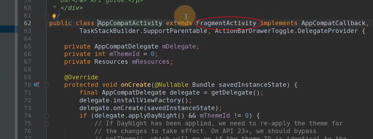The image size is (373, 139).
Task: Click the AppCompatActivity class name
Action: tap(130, 23)
